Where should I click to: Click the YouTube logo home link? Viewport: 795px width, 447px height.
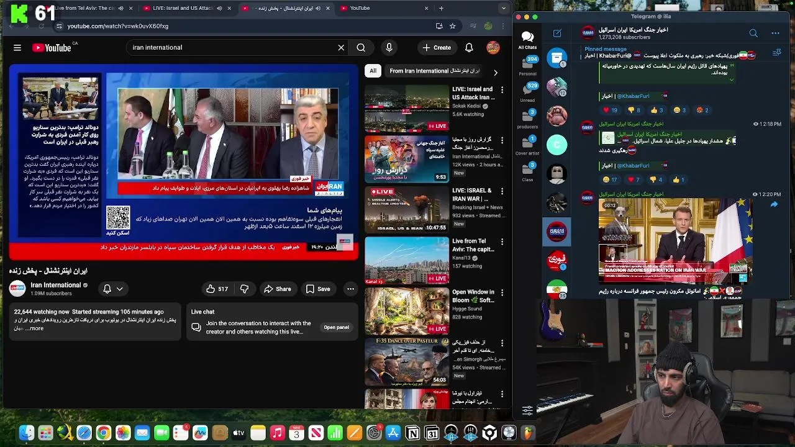click(x=52, y=48)
